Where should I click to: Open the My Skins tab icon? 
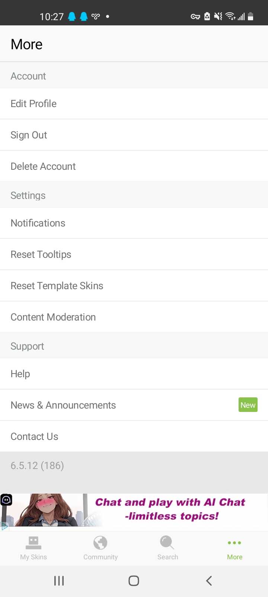(x=33, y=543)
